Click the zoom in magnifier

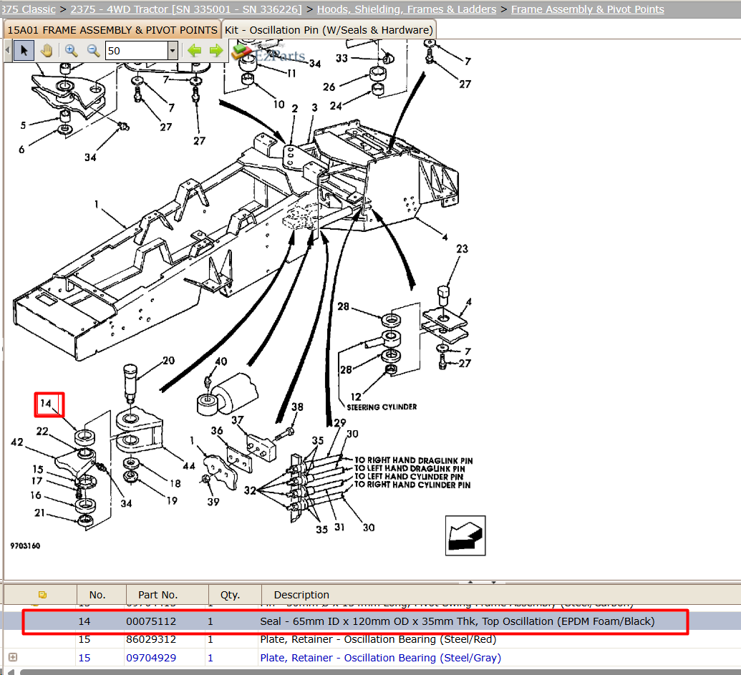pos(72,51)
